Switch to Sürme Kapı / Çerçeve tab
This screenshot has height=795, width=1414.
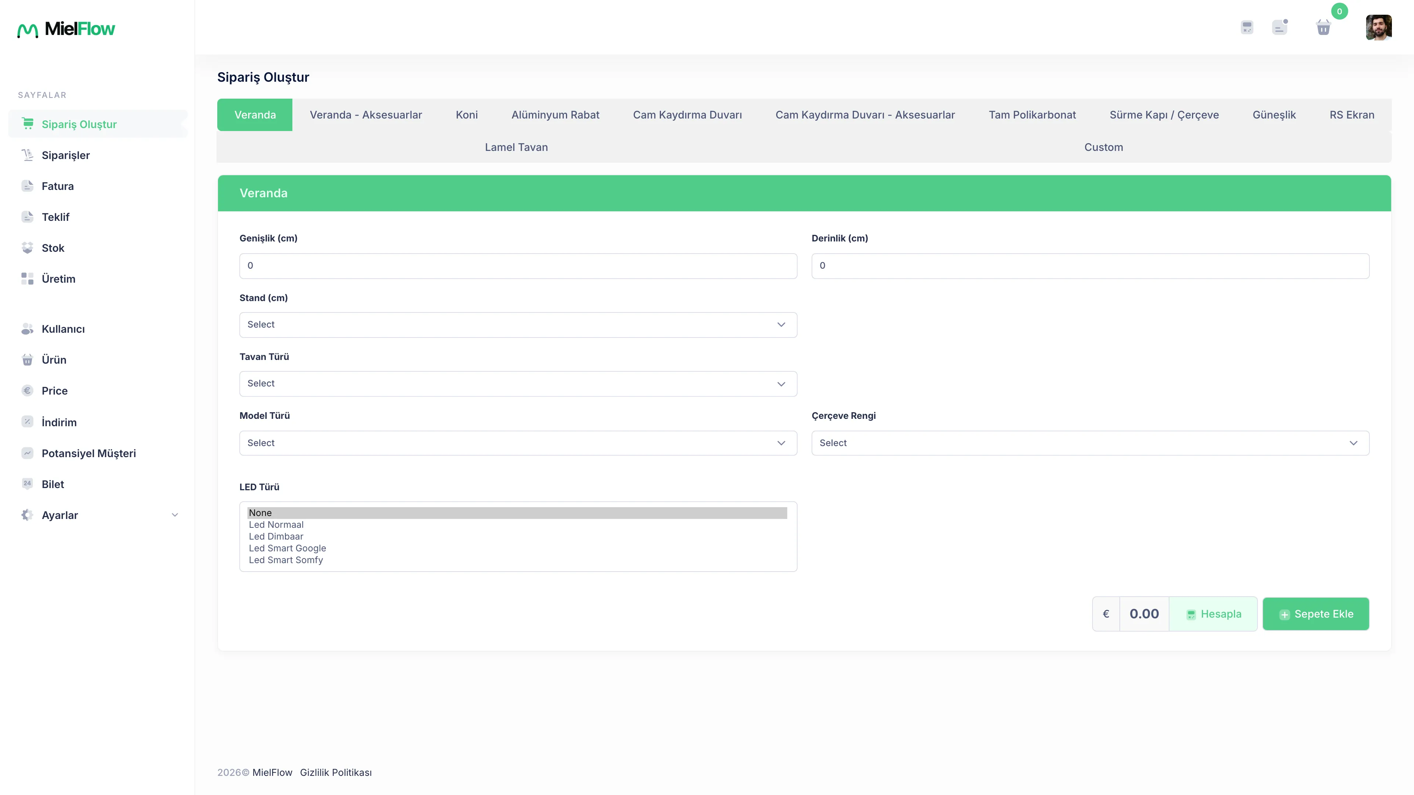coord(1164,115)
